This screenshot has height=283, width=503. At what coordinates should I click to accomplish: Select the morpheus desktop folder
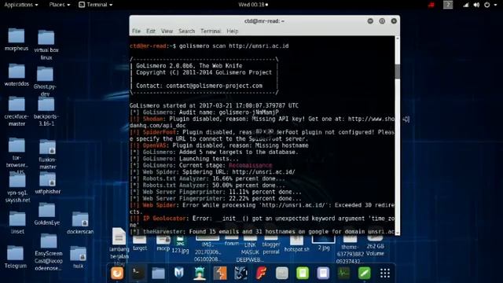17,39
